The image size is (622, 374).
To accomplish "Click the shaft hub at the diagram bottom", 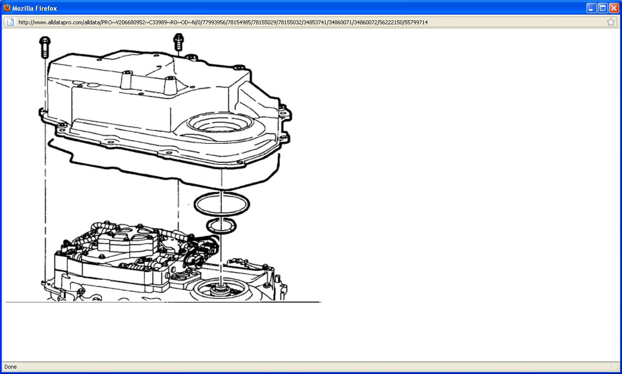I will point(223,290).
